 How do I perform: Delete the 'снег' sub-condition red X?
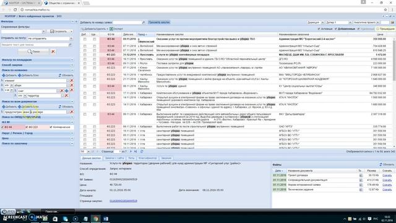[x=62, y=90]
